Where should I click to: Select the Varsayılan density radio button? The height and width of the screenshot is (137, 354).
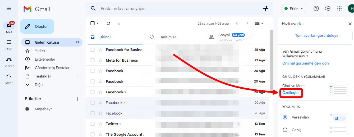(x=285, y=117)
